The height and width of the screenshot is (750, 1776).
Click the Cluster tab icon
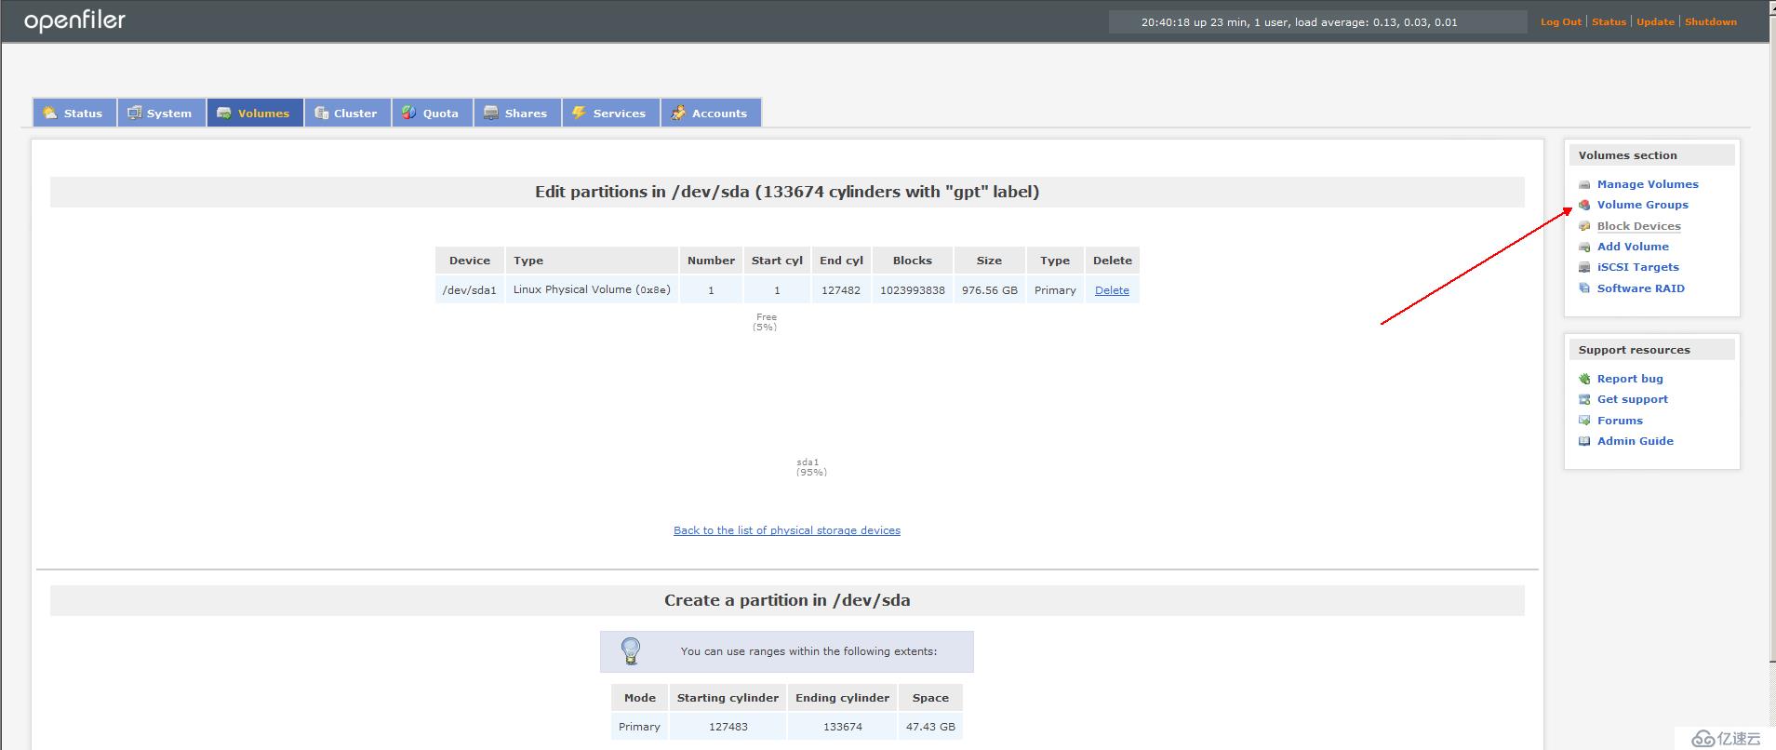pos(321,113)
